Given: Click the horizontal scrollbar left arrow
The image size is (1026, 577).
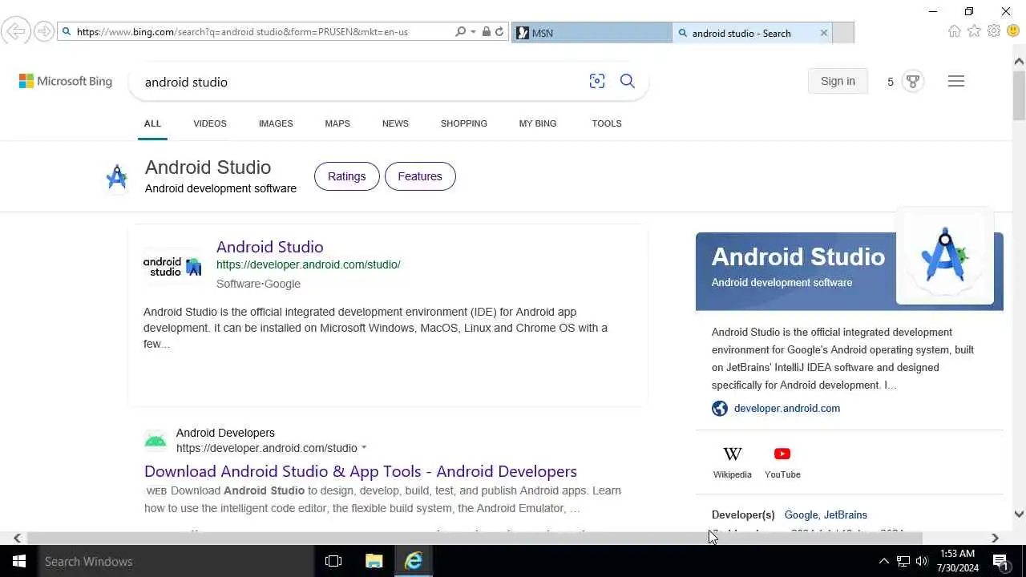Looking at the screenshot, I should [18, 538].
